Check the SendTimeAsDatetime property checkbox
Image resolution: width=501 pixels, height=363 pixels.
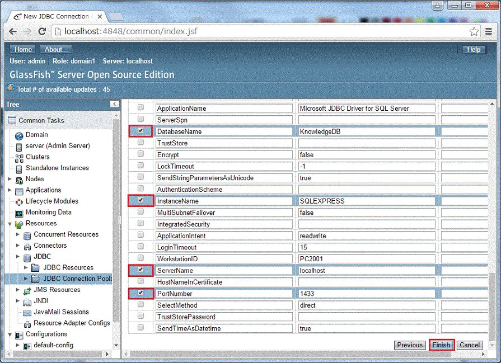pos(141,327)
